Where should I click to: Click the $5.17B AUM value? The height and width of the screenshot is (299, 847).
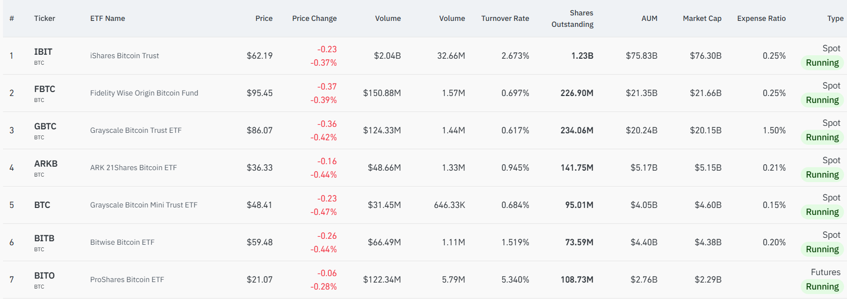(644, 168)
